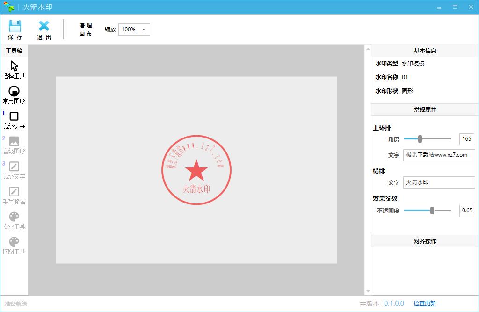Screen dimensions: 479x312
Task: Pick the 高级图形 advanced image tool
Action: coord(14,141)
